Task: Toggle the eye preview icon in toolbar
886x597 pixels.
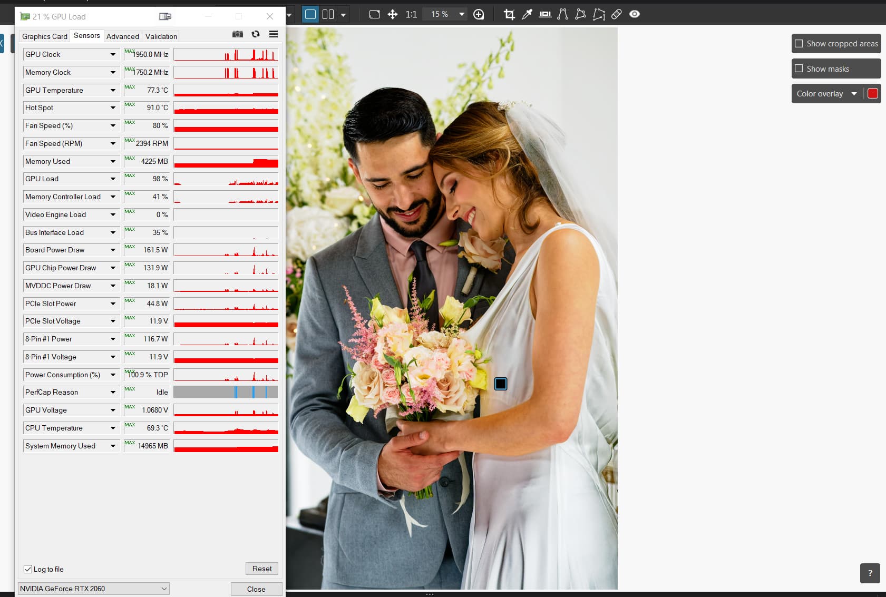Action: click(635, 14)
